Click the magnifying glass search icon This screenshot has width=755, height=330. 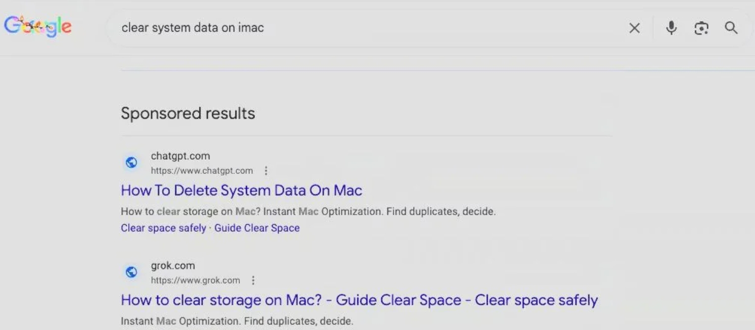(731, 28)
